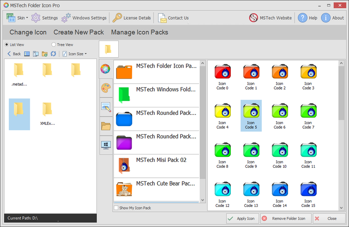This screenshot has width=349, height=227.
Task: Open the paint palette sidebar tab
Action: coord(106,88)
